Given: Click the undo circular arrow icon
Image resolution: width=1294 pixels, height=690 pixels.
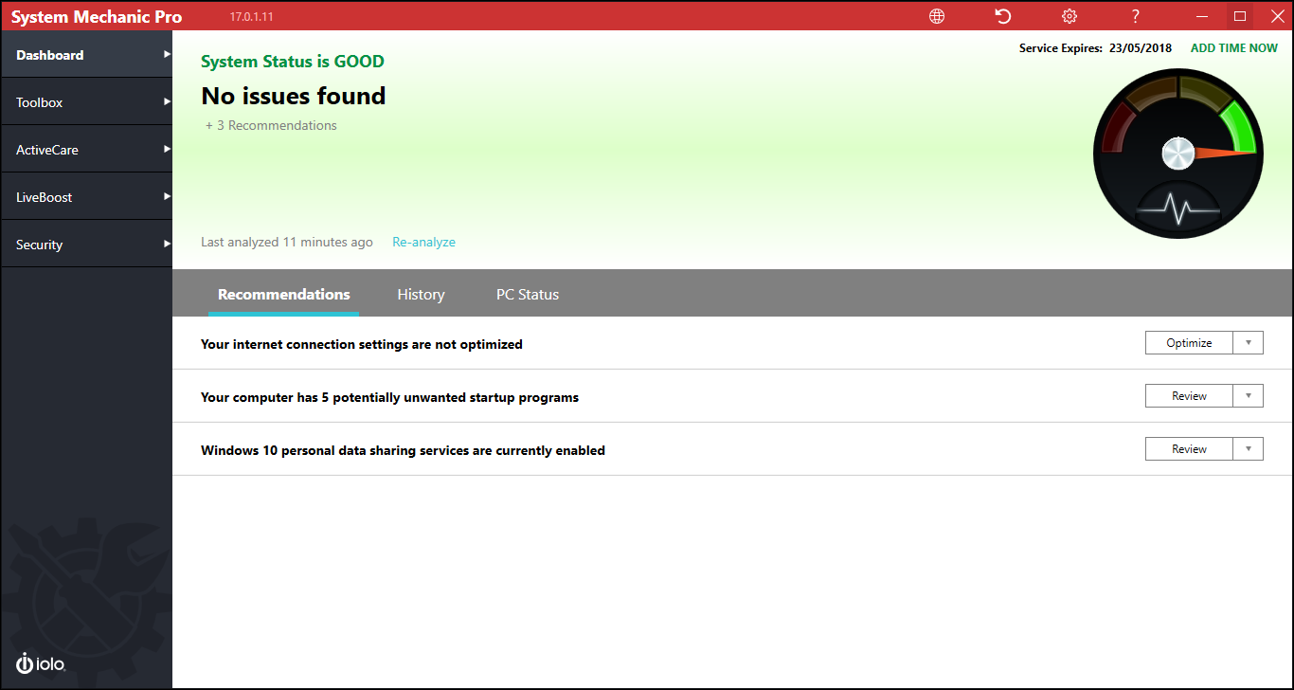Looking at the screenshot, I should coord(1003,16).
